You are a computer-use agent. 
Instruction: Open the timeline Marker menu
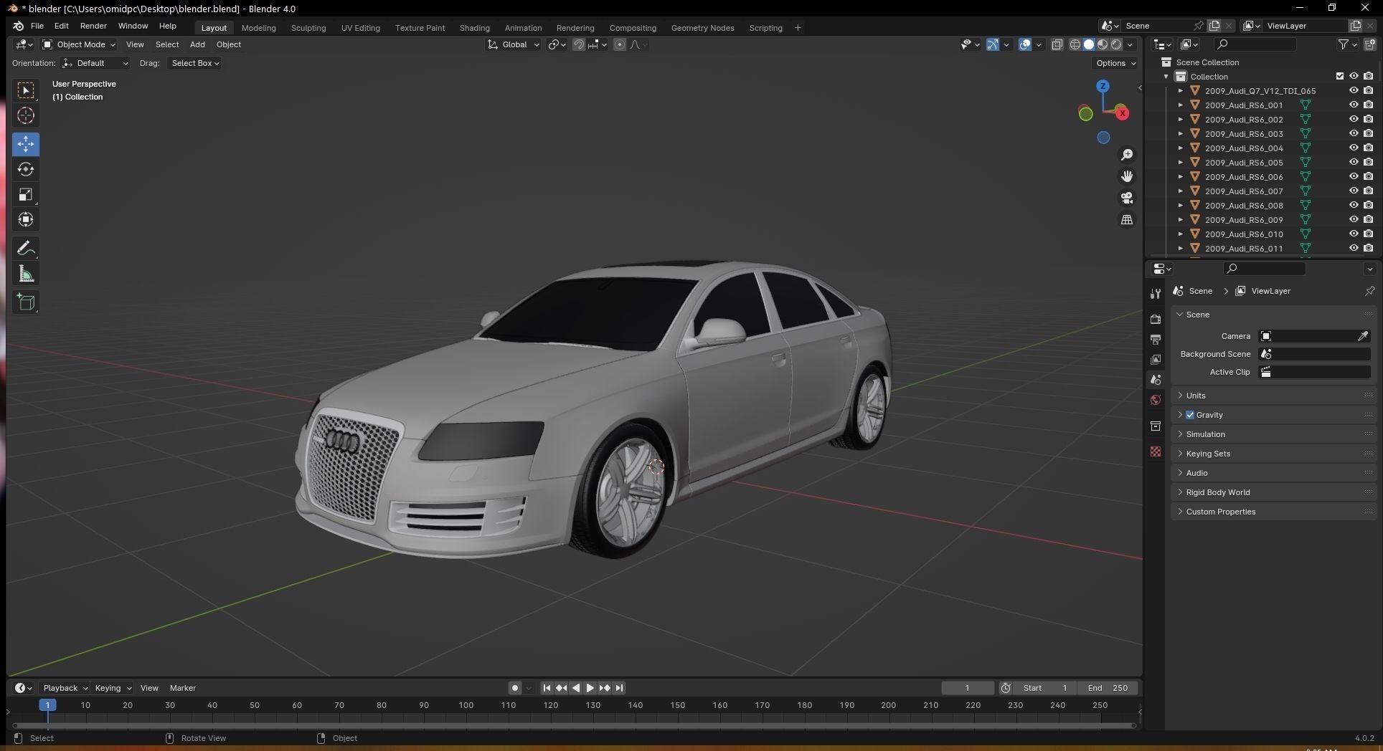coord(183,688)
